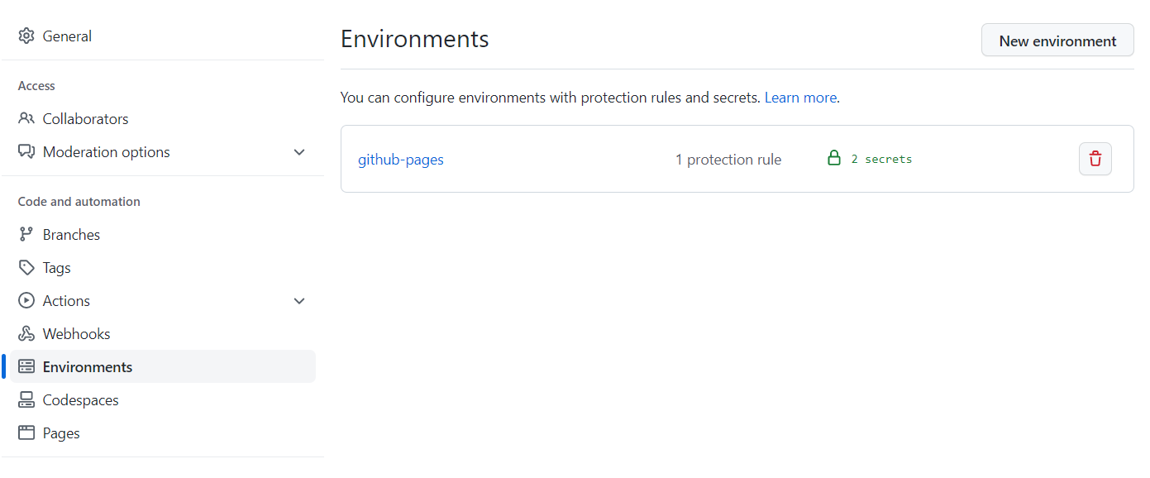Click the Branches git-branch icon
Image resolution: width=1150 pixels, height=478 pixels.
pyautogui.click(x=26, y=235)
